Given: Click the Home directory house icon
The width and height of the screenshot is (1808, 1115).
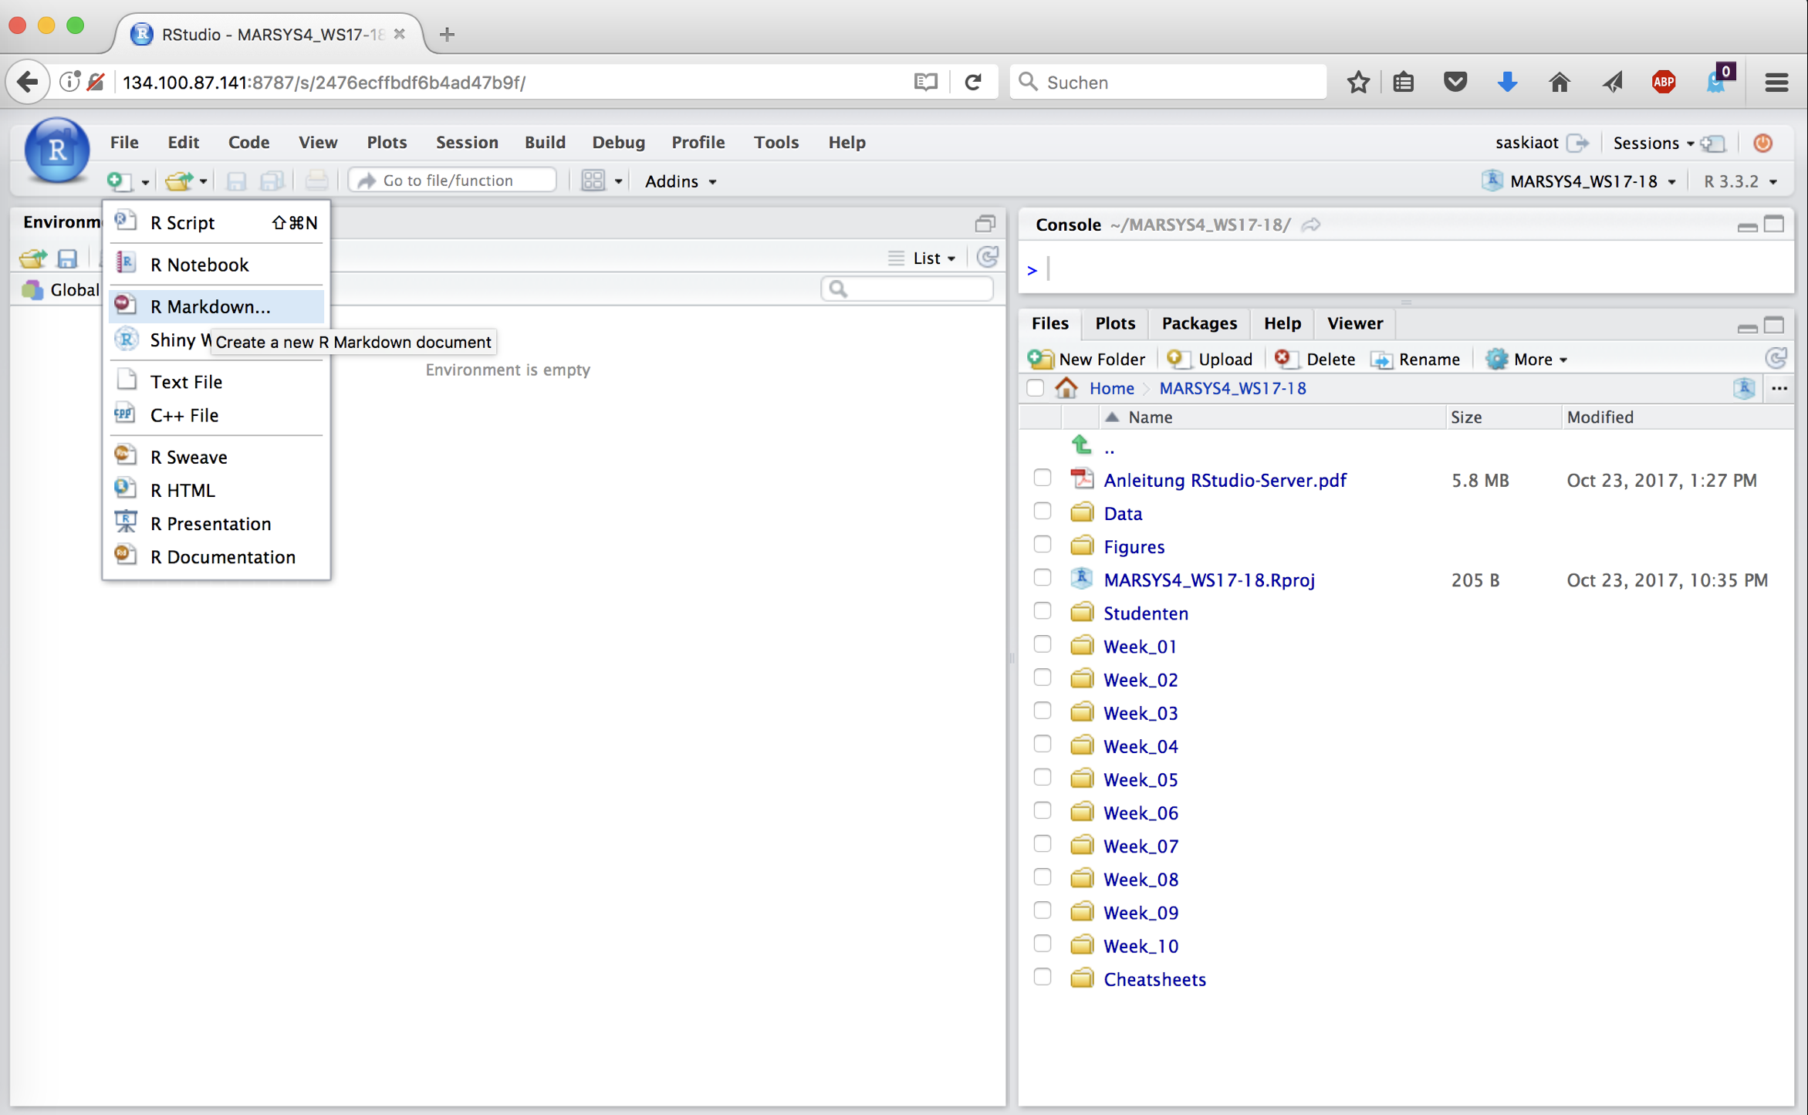Looking at the screenshot, I should click(x=1066, y=388).
